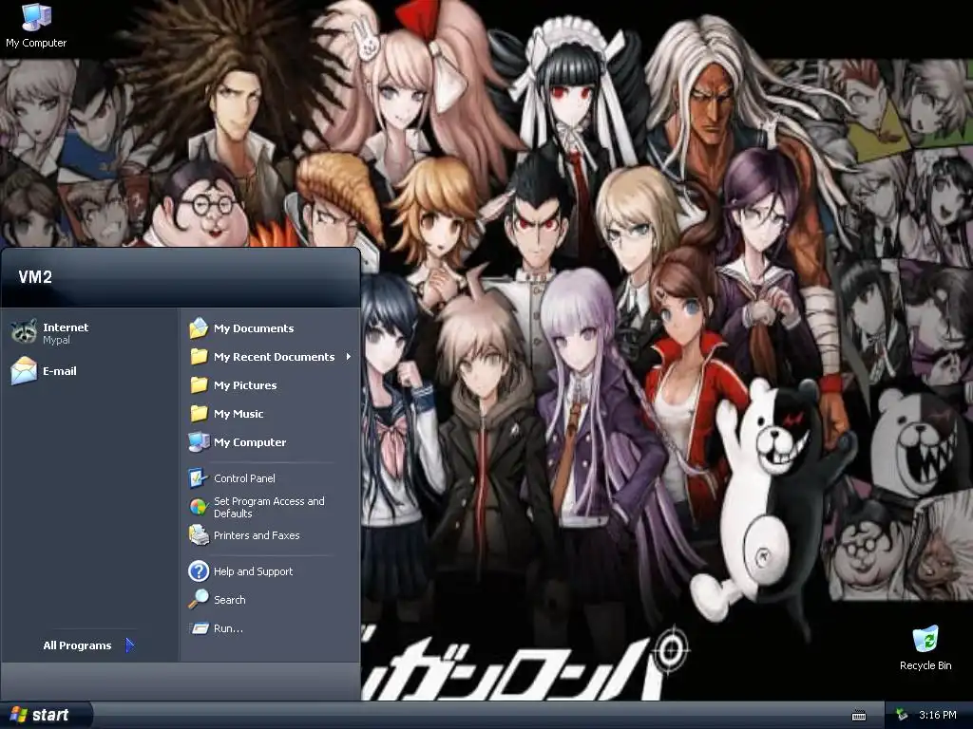973x729 pixels.
Task: Click the My Recent Documents folder icon
Action: (199, 357)
